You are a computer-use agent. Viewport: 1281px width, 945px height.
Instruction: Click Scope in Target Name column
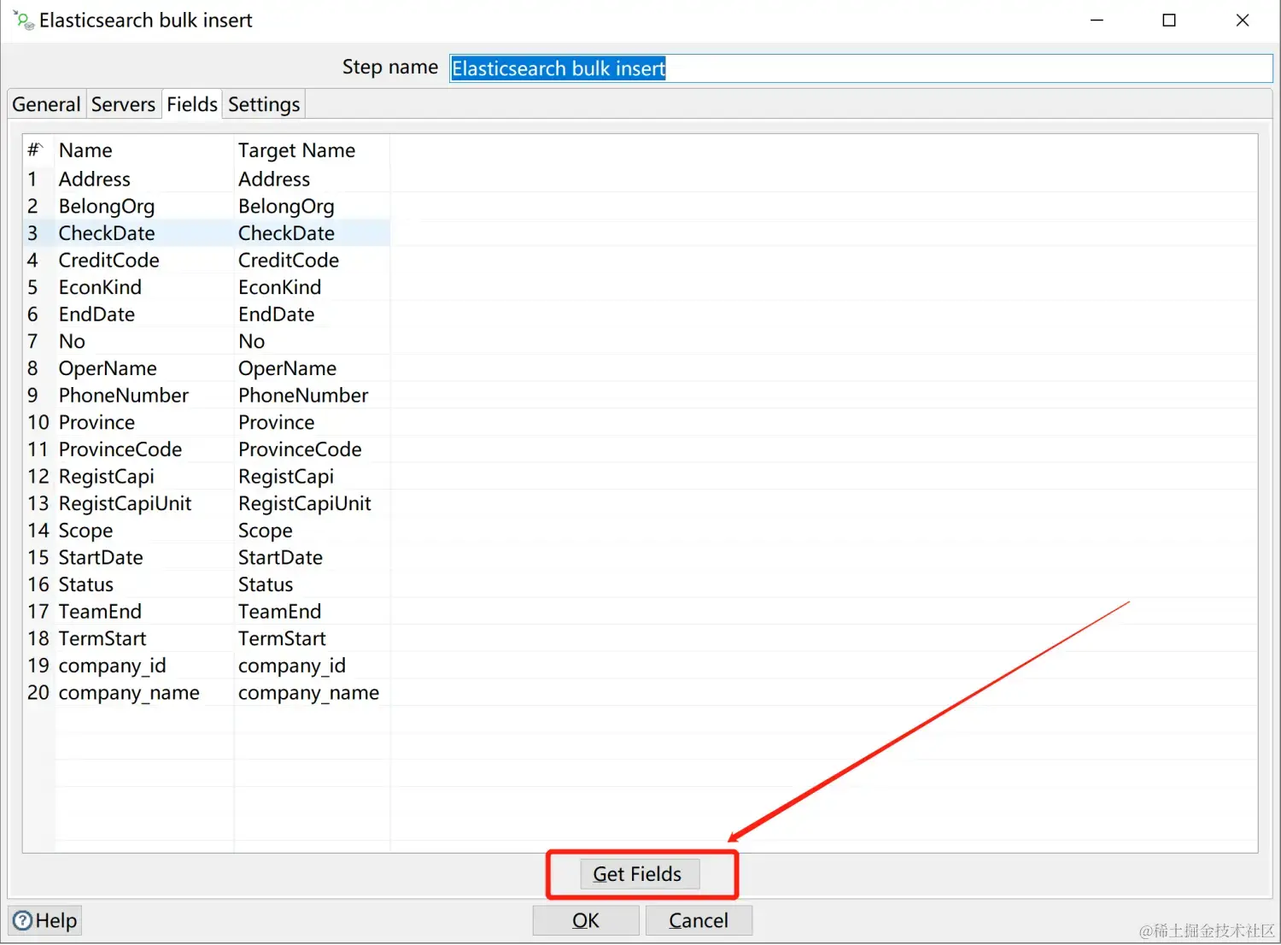coord(312,531)
